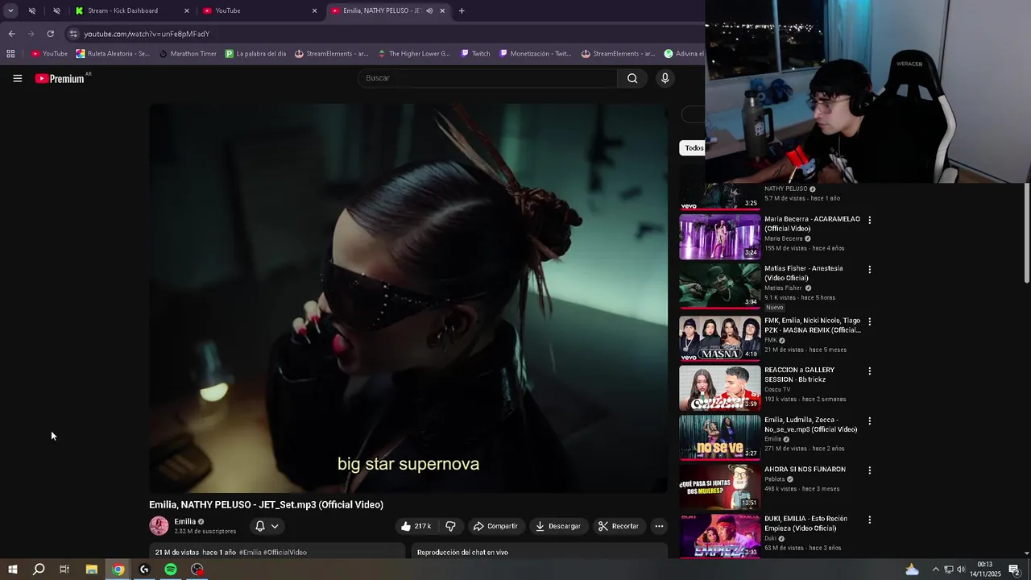Open the Windows notification center
Image resolution: width=1031 pixels, height=580 pixels.
coord(1014,570)
